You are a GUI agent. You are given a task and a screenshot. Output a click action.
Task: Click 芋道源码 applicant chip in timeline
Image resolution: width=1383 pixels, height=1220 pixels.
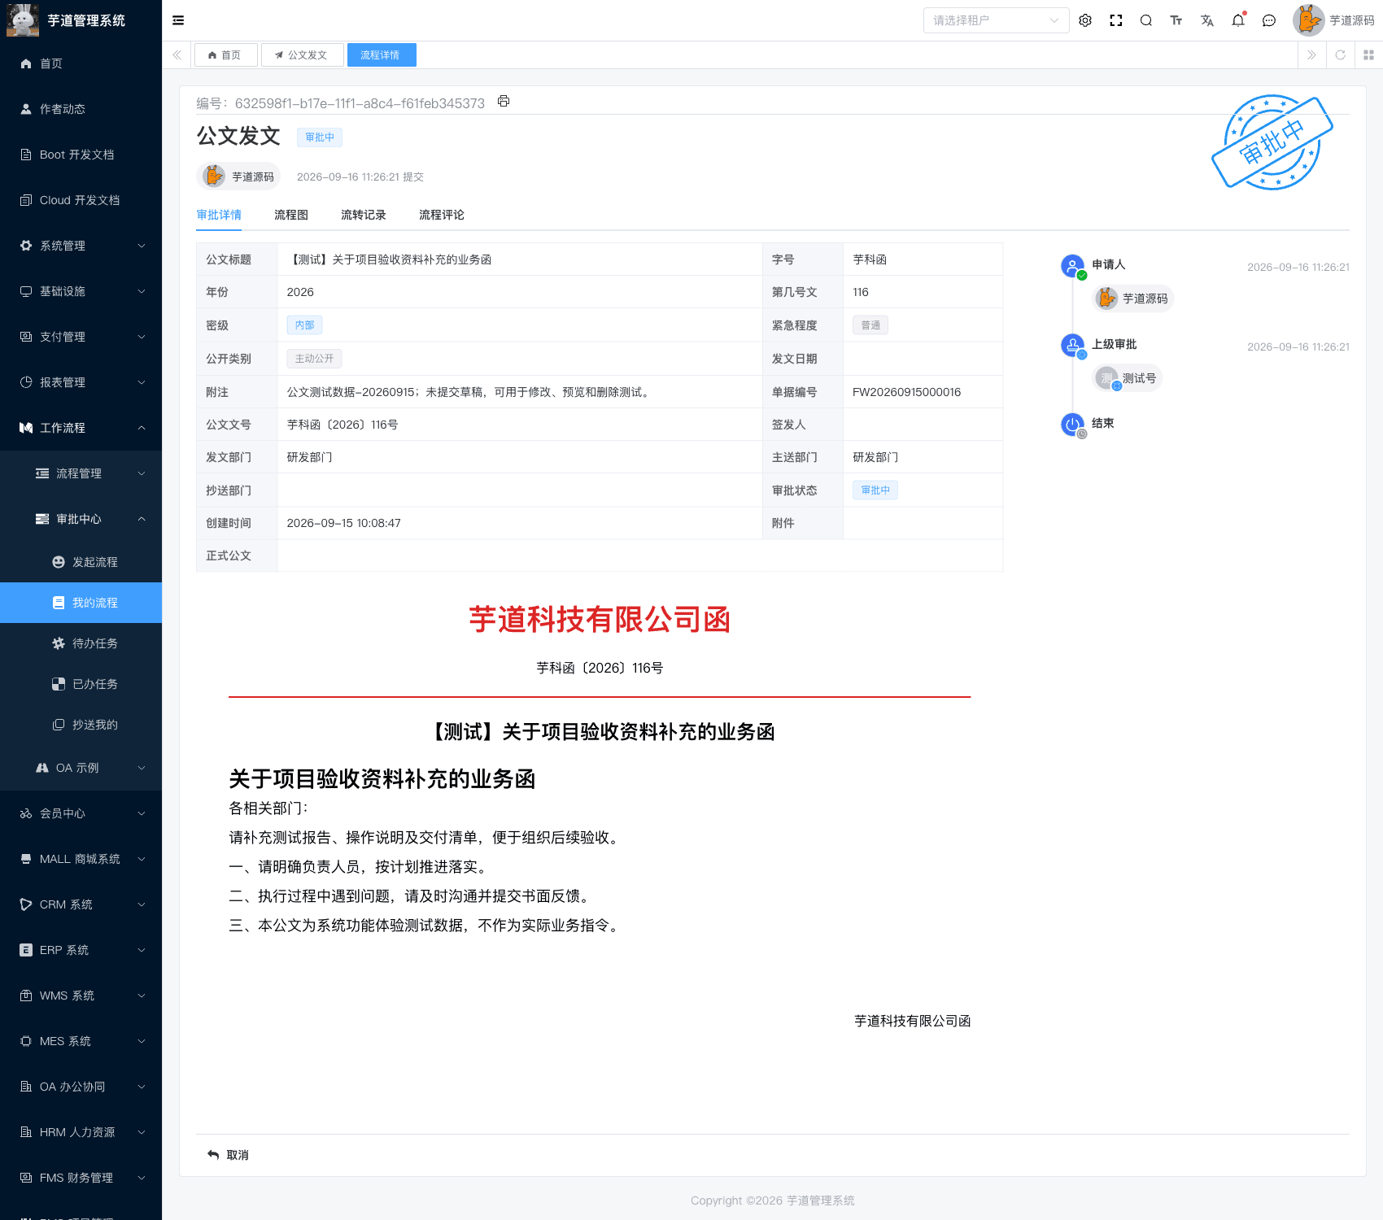[x=1132, y=298]
